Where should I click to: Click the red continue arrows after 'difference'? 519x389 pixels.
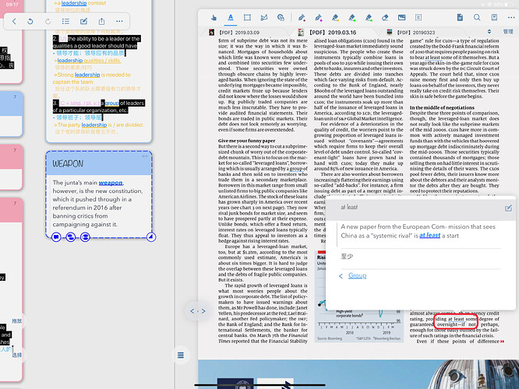pos(503,342)
